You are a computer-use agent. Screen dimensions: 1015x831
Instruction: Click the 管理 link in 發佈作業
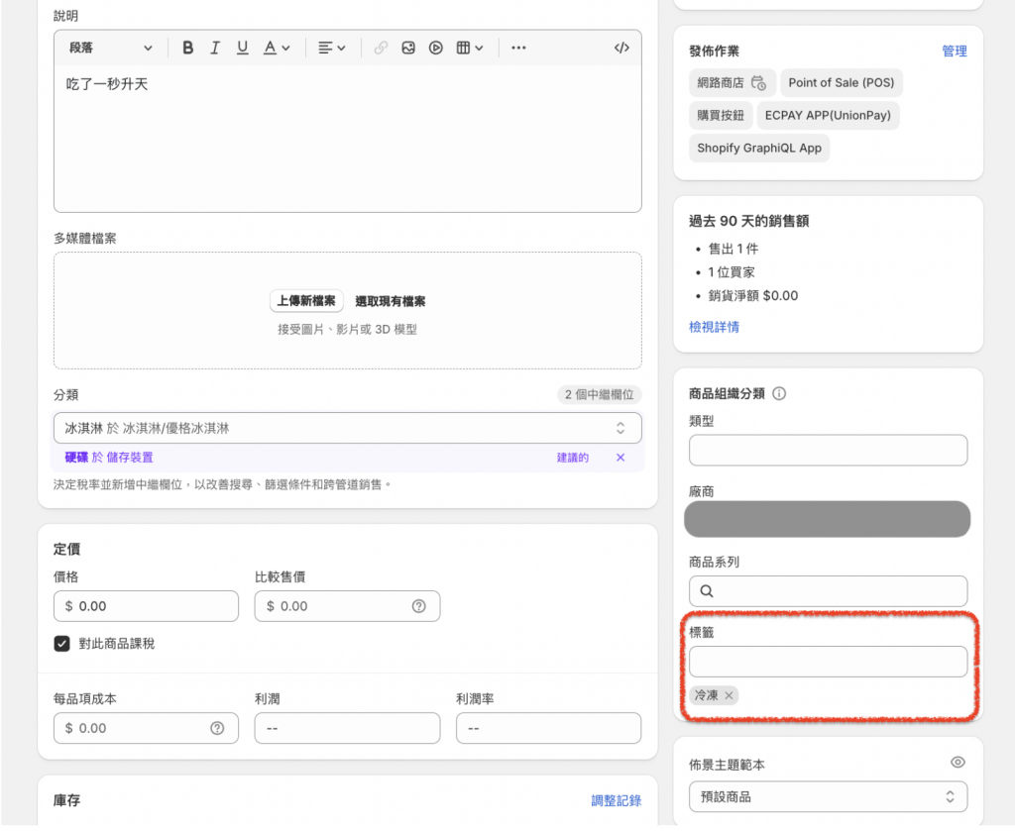pos(954,52)
